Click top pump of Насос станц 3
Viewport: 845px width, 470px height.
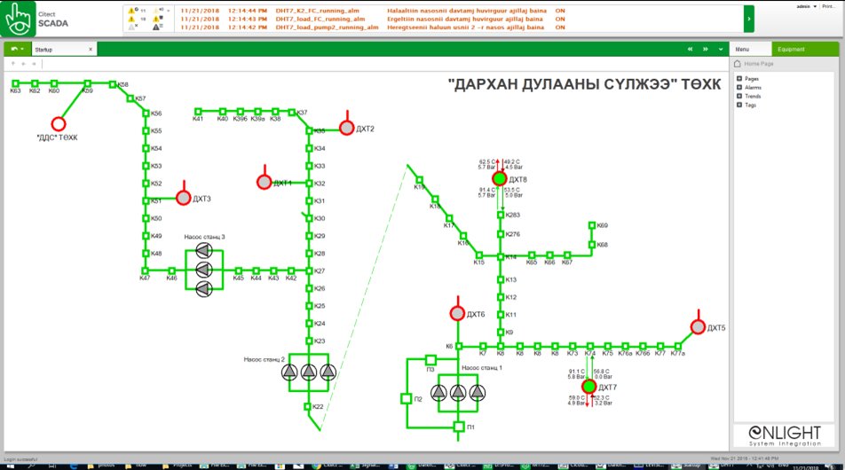204,250
